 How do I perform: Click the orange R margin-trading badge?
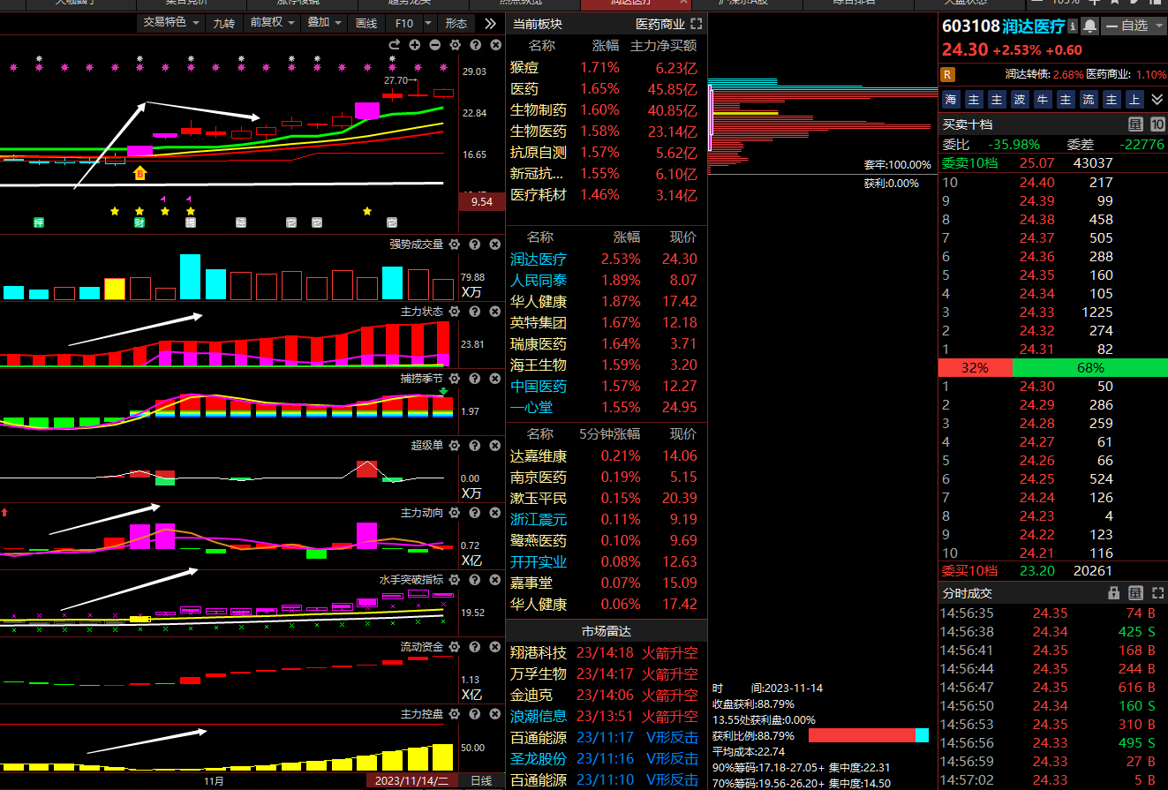coord(948,74)
